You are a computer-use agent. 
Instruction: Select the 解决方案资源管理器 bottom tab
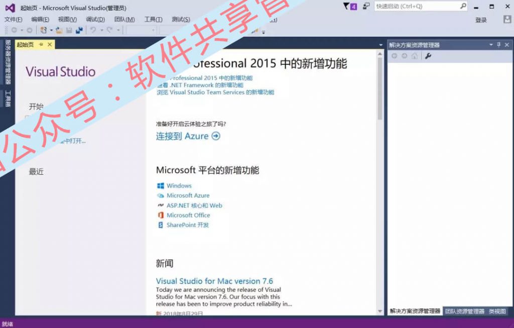(415, 311)
